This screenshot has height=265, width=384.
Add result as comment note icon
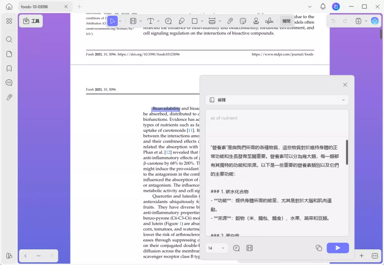coord(236,248)
